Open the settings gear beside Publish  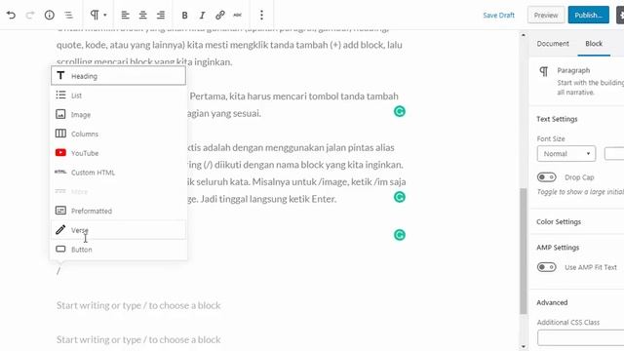point(620,16)
